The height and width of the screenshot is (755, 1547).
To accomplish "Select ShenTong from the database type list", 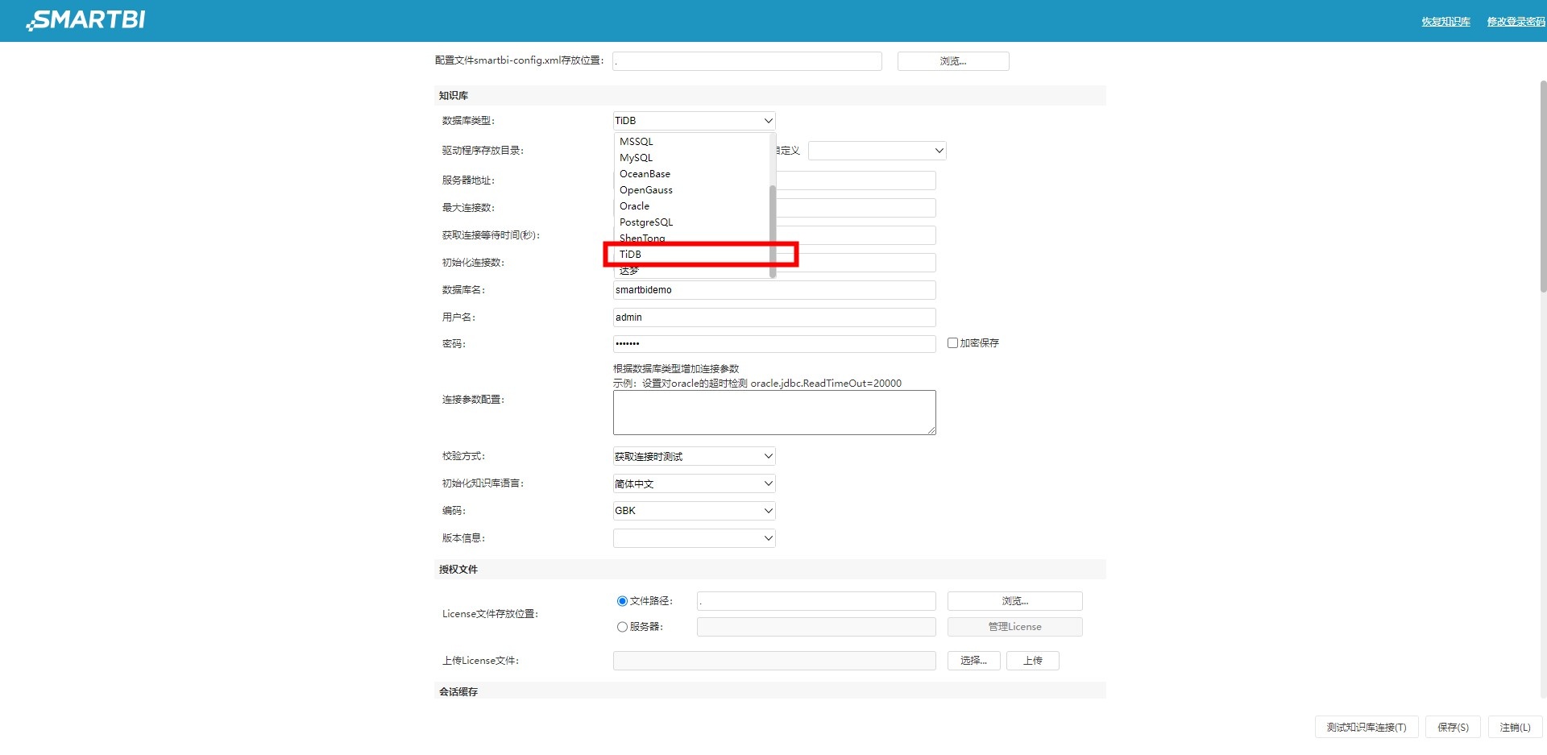I will [693, 239].
